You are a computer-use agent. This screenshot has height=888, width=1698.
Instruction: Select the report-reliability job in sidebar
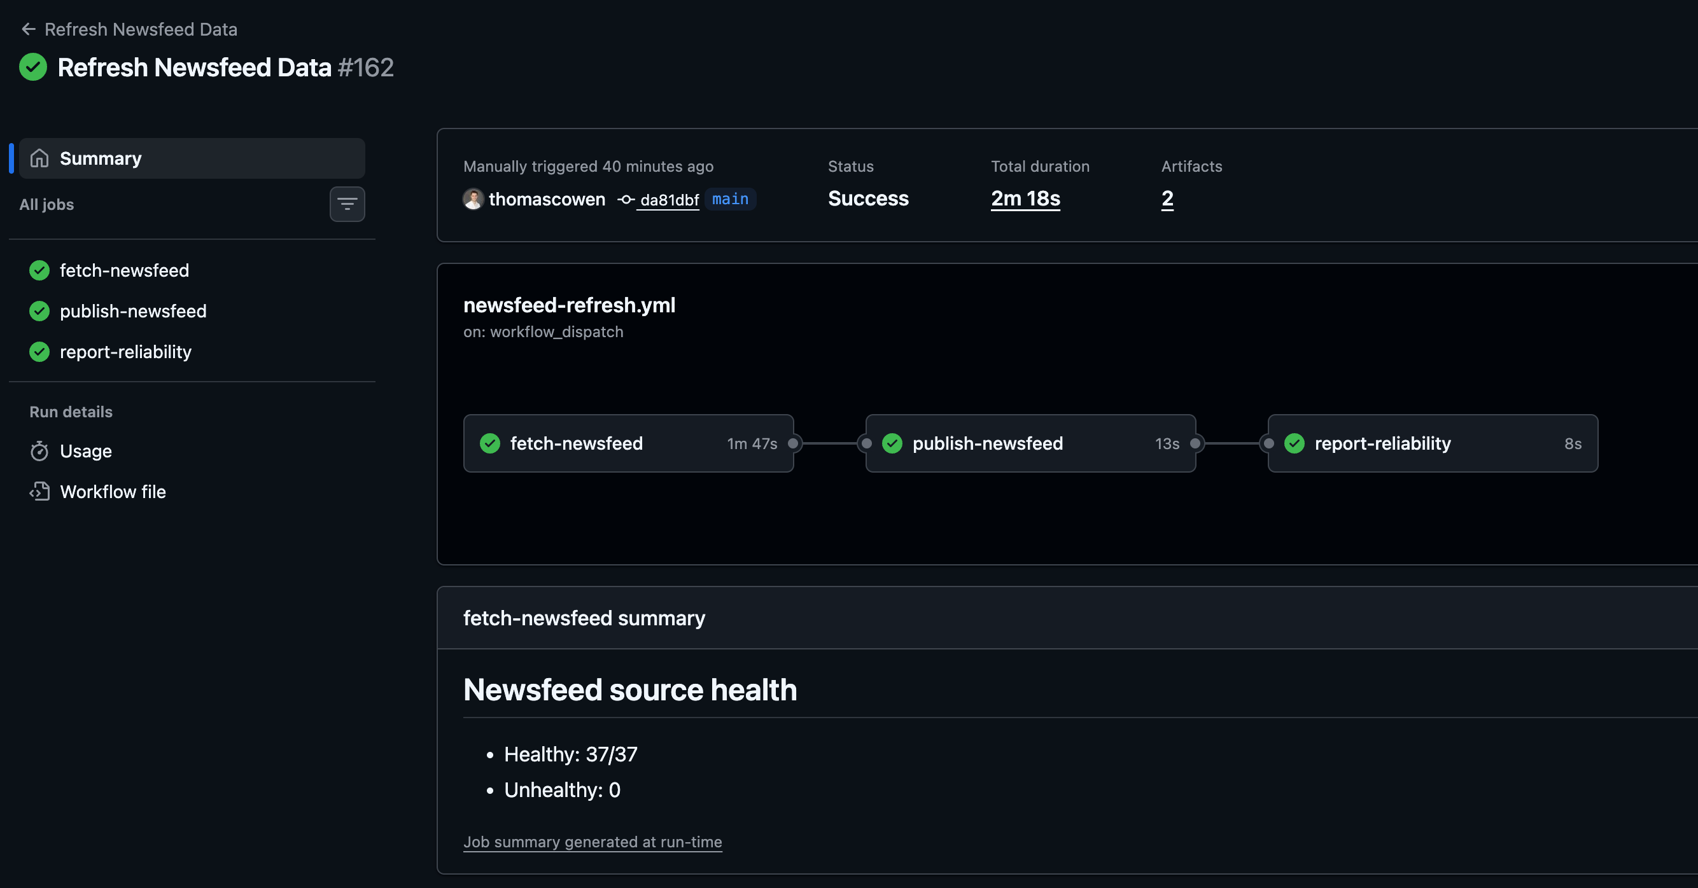pyautogui.click(x=192, y=352)
